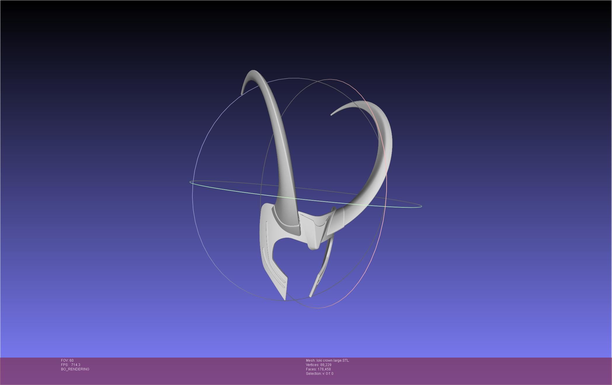This screenshot has width=612, height=385.
Task: Click the 'FOV: 60' status text
Action: click(67, 360)
